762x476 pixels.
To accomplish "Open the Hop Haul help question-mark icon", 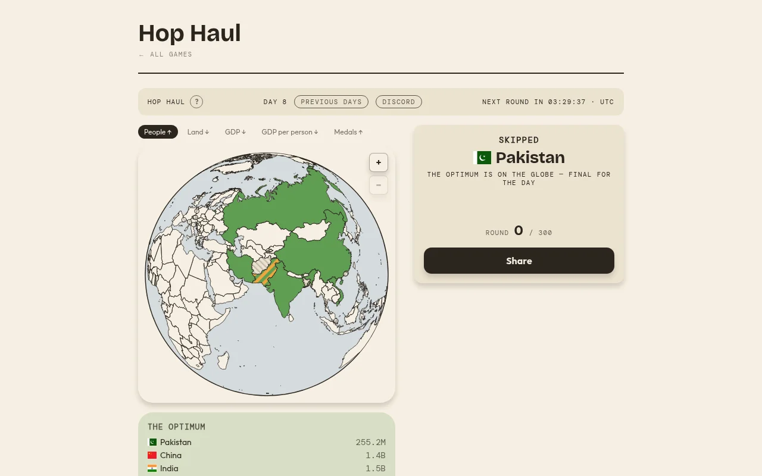I will pos(196,102).
